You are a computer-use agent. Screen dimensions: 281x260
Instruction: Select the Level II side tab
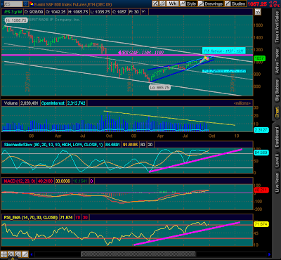(277, 160)
